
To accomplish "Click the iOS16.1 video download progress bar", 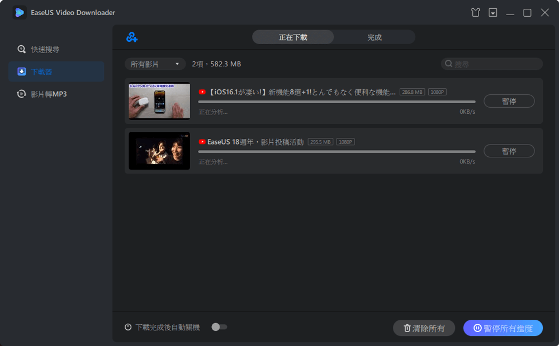I will click(x=335, y=102).
